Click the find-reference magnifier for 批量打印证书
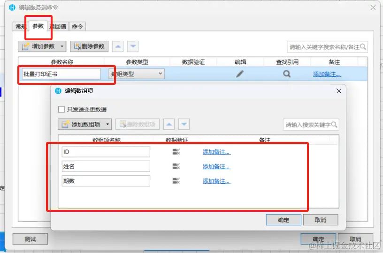 tap(287, 74)
